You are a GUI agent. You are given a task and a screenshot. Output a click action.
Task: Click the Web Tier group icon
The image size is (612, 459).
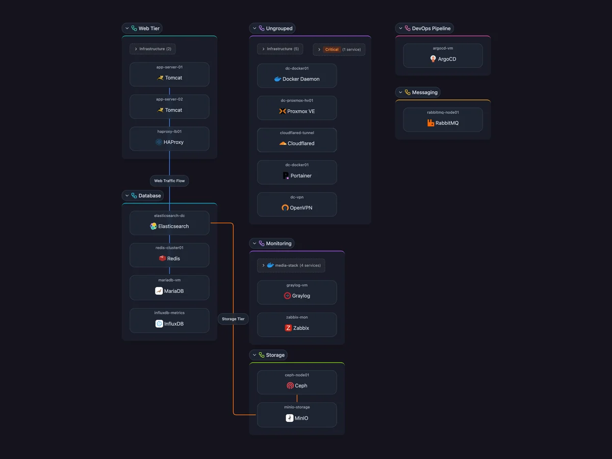coord(134,29)
